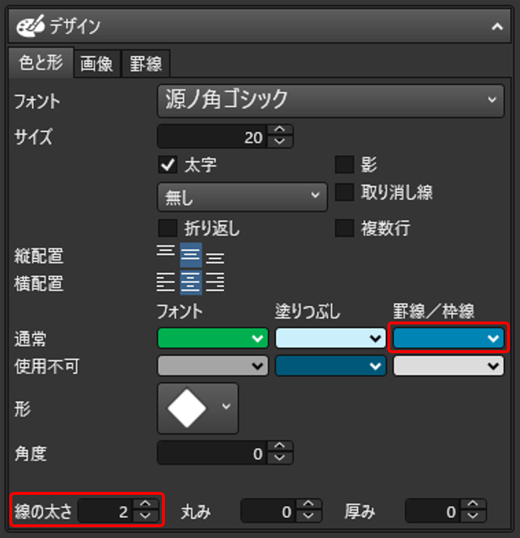520x538 pixels.
Task: Open the 通常 green font color swatch
Action: click(x=212, y=338)
